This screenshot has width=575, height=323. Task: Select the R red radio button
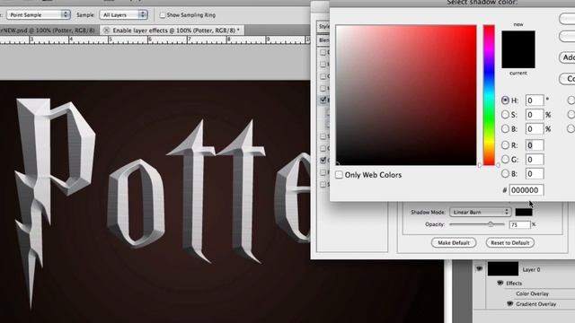(x=505, y=145)
